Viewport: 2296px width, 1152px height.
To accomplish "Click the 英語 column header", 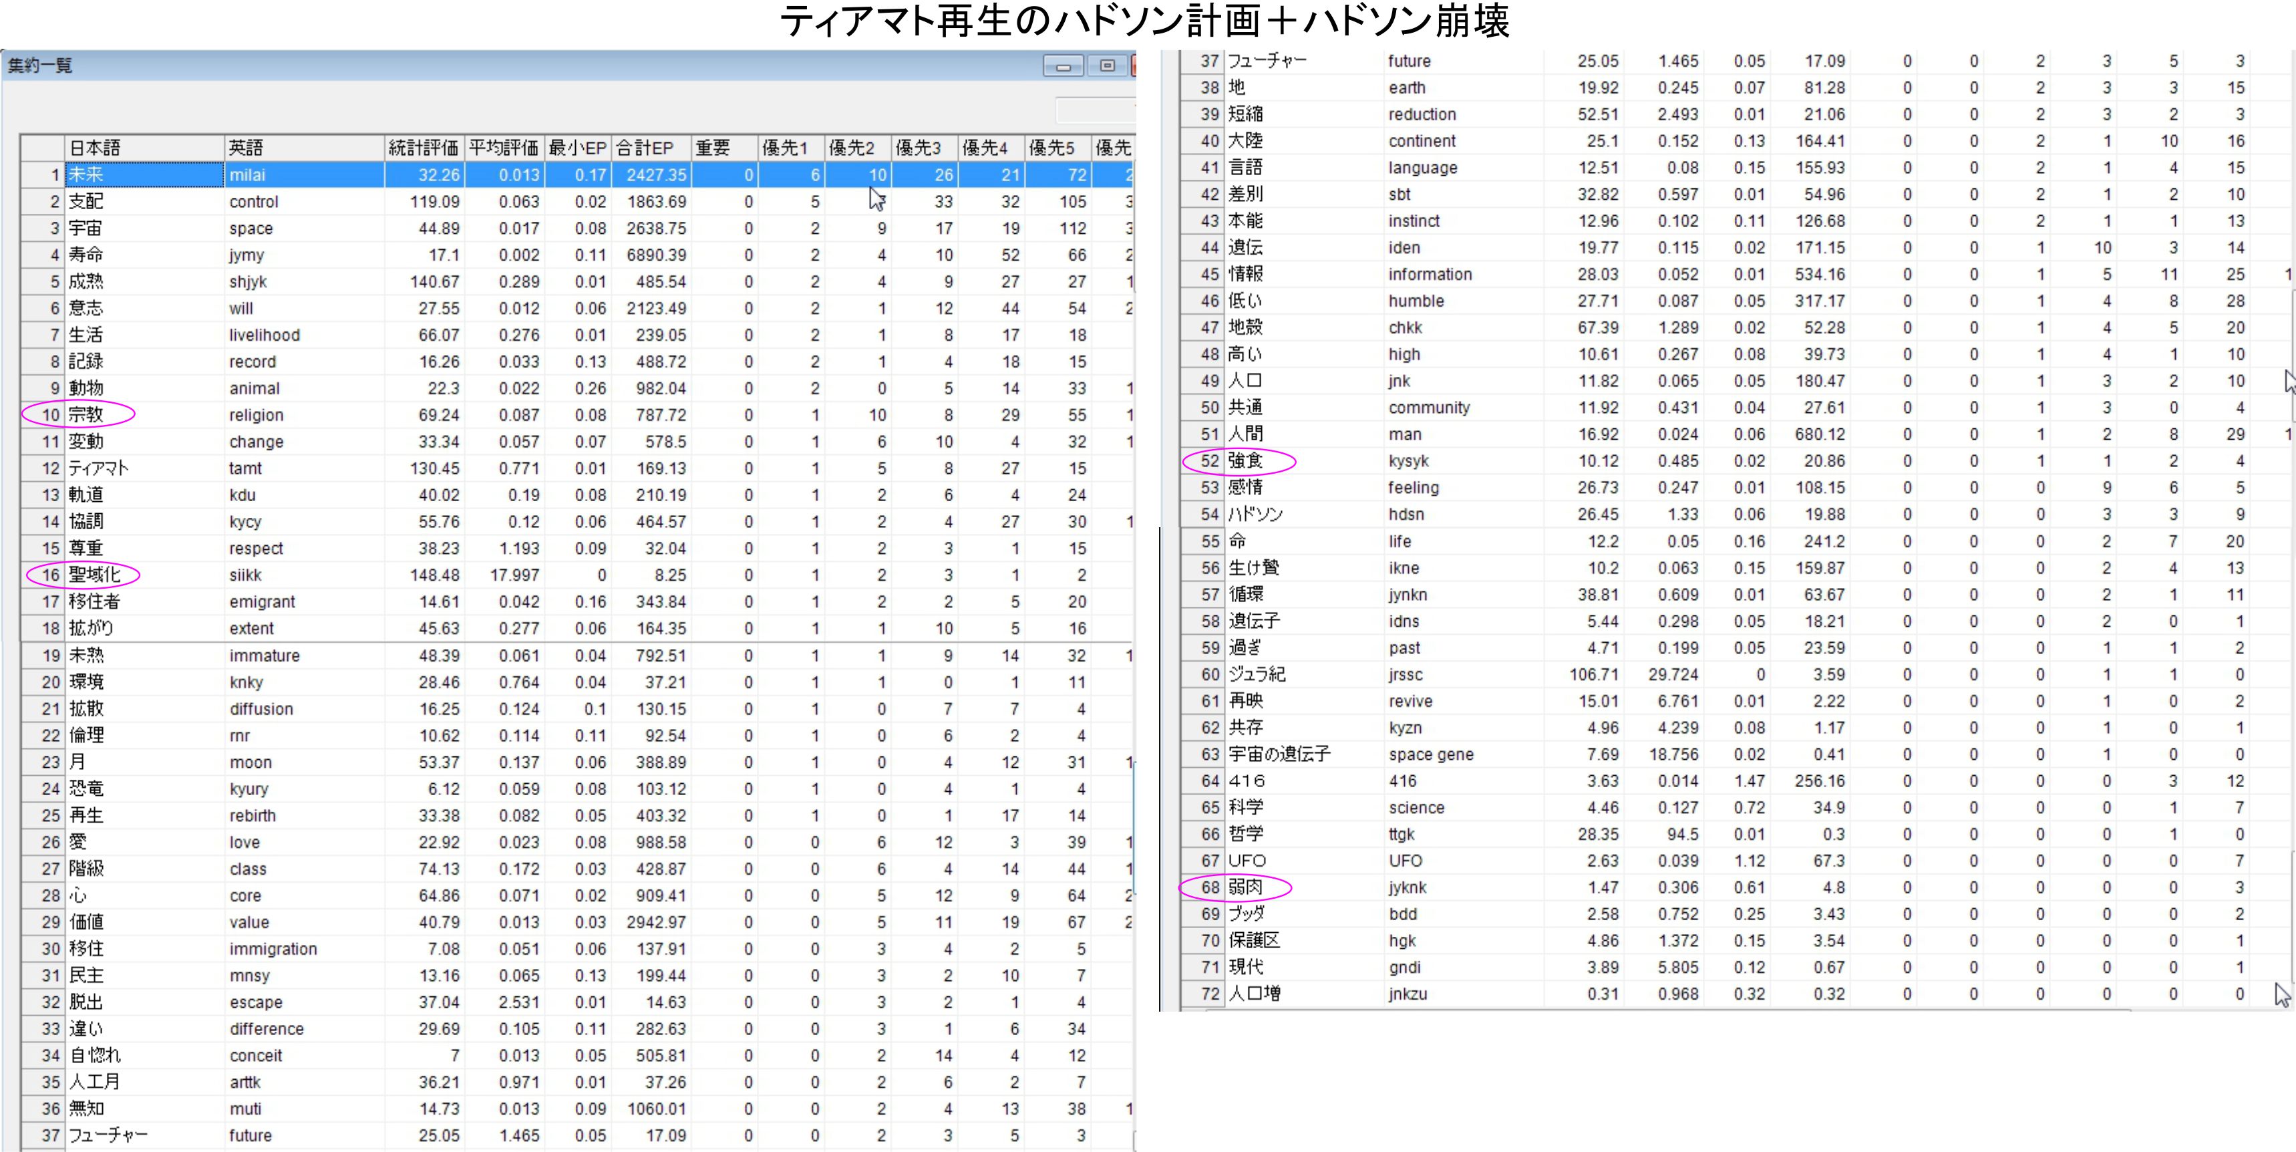I will (303, 148).
